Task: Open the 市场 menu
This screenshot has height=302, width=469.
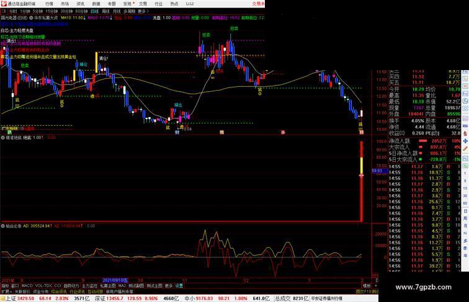Action: tap(65, 4)
